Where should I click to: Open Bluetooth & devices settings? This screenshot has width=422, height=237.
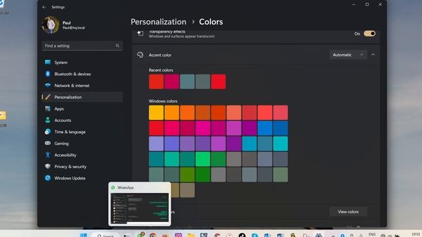click(82, 74)
